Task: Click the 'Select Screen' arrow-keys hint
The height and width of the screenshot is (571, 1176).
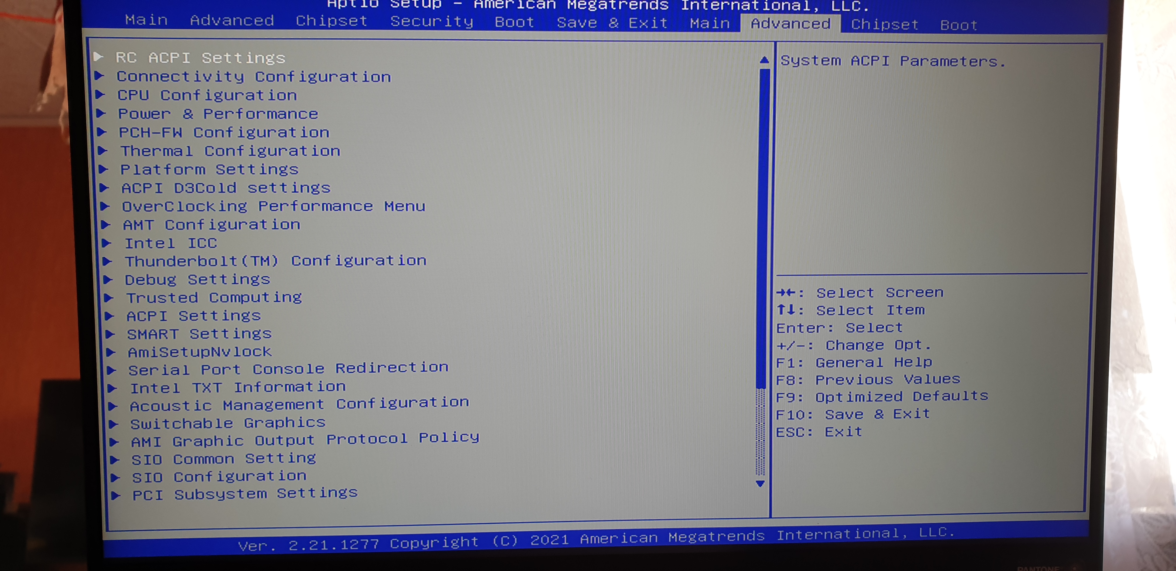Action: [x=860, y=292]
